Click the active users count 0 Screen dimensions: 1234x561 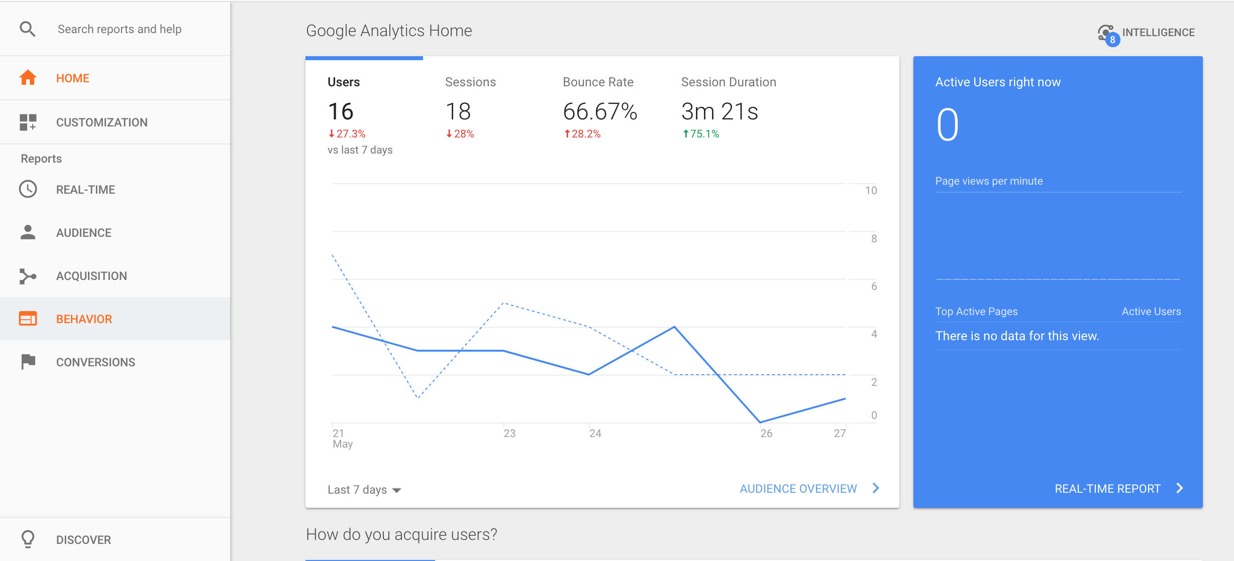[x=948, y=124]
